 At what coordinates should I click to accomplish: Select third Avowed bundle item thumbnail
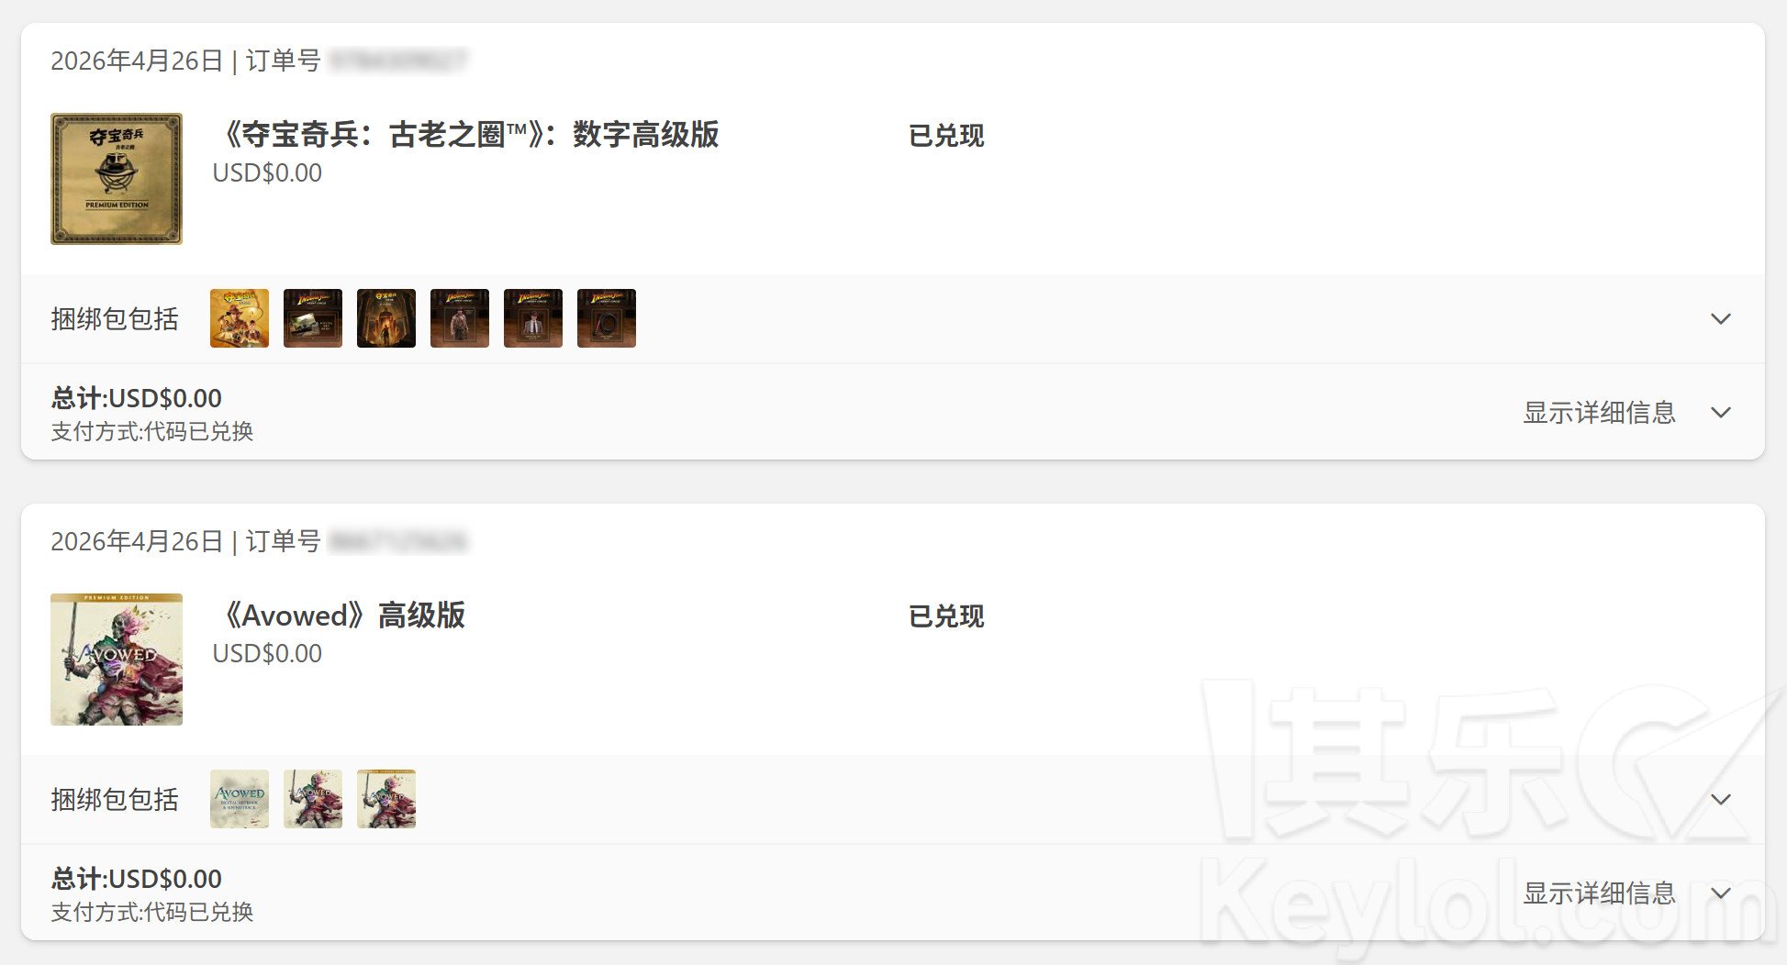(x=386, y=799)
